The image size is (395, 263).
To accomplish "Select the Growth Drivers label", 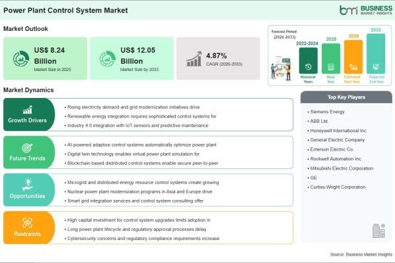I will click(x=27, y=120).
